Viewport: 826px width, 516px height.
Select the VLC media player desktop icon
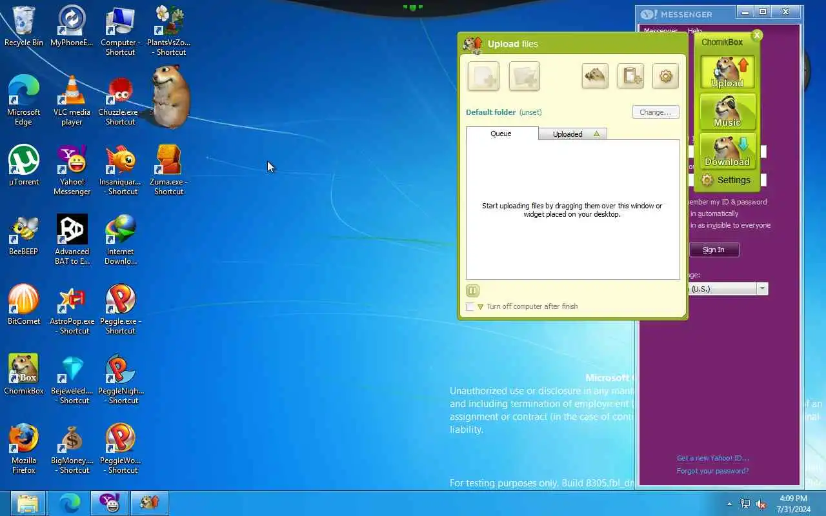point(72,101)
